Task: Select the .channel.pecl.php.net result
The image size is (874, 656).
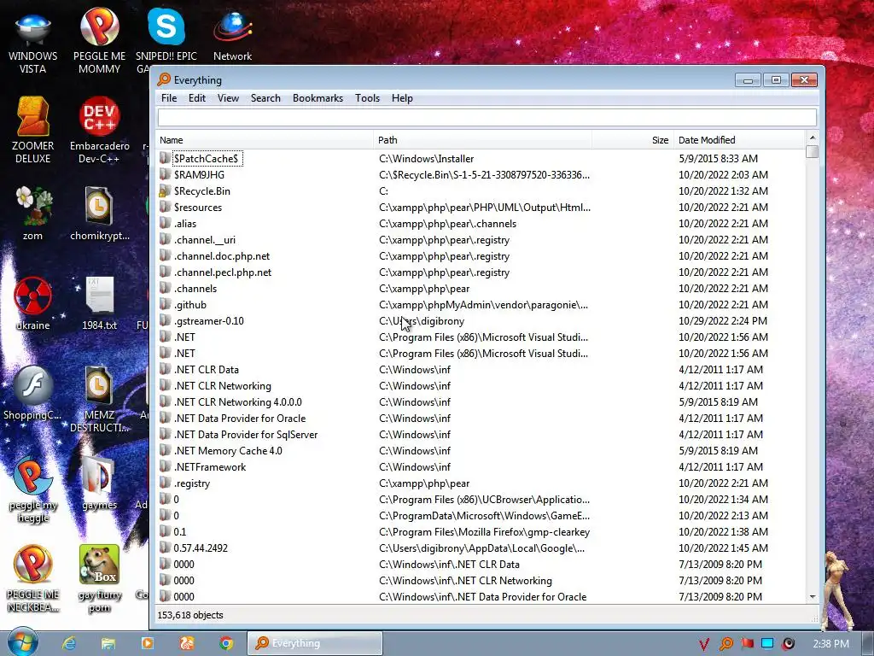Action: [x=481, y=272]
